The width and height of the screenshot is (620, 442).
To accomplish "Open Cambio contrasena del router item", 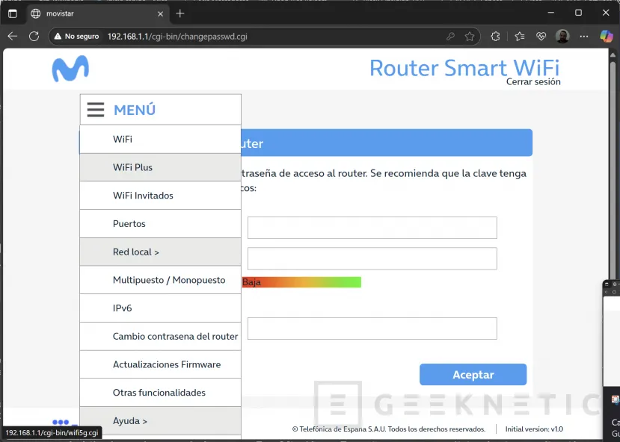I will (161, 336).
